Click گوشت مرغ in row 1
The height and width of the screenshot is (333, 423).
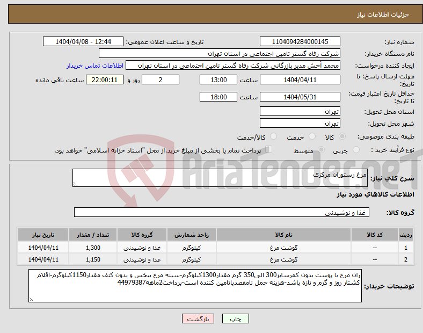(x=283, y=248)
